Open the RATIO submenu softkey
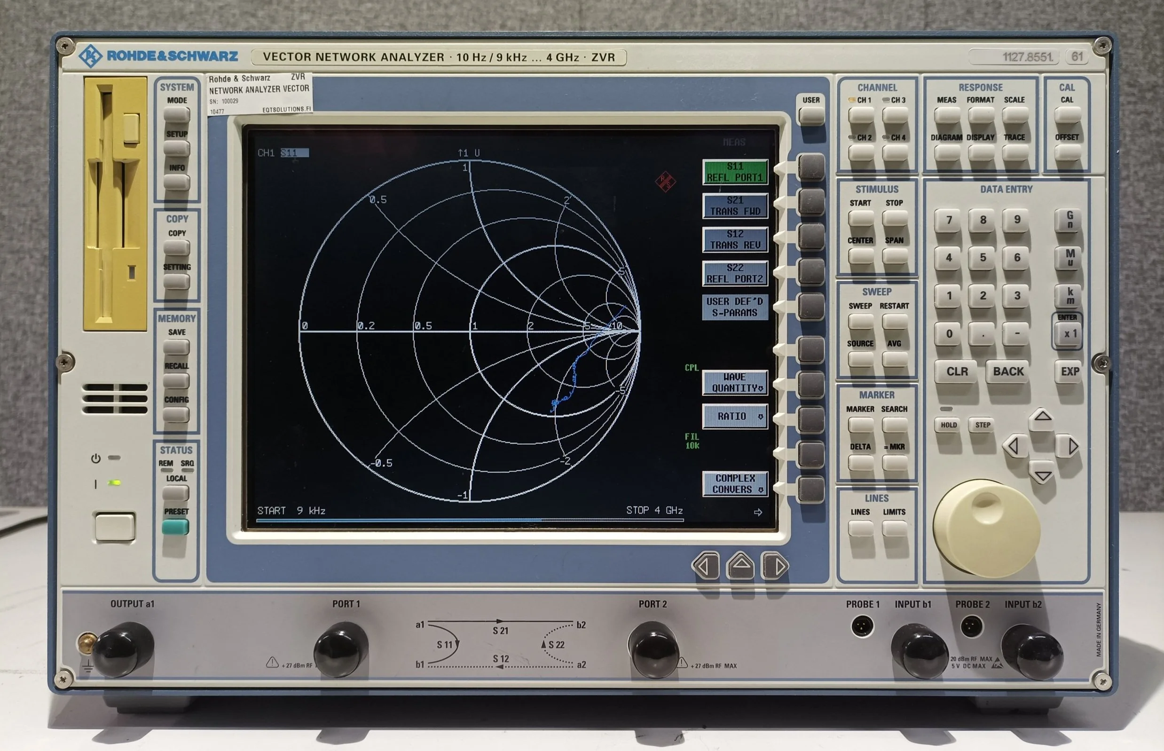1164x751 pixels. pyautogui.click(x=735, y=417)
